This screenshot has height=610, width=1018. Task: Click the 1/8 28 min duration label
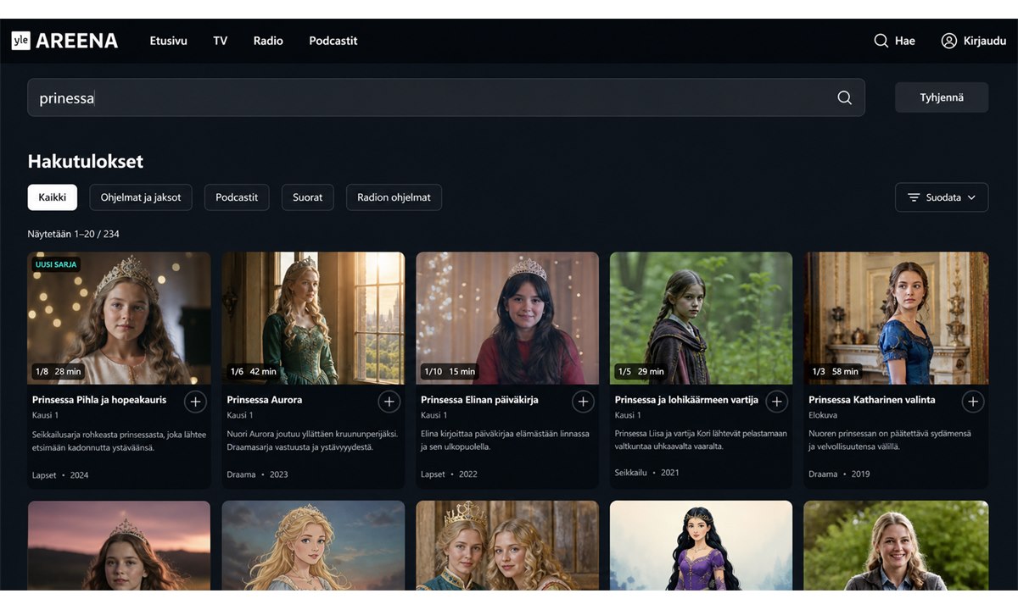pos(58,371)
